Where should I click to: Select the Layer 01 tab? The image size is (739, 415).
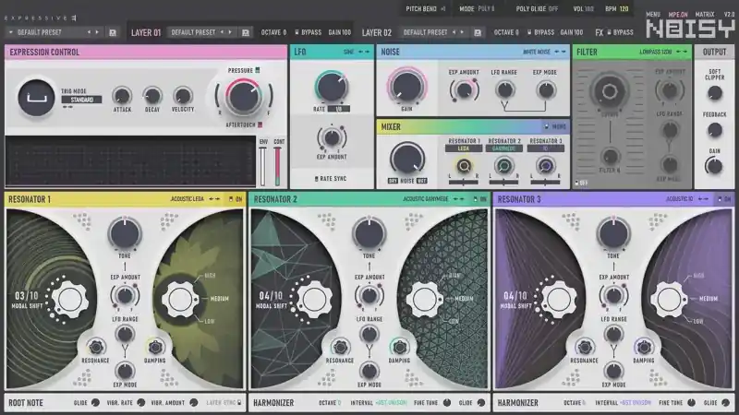click(146, 32)
